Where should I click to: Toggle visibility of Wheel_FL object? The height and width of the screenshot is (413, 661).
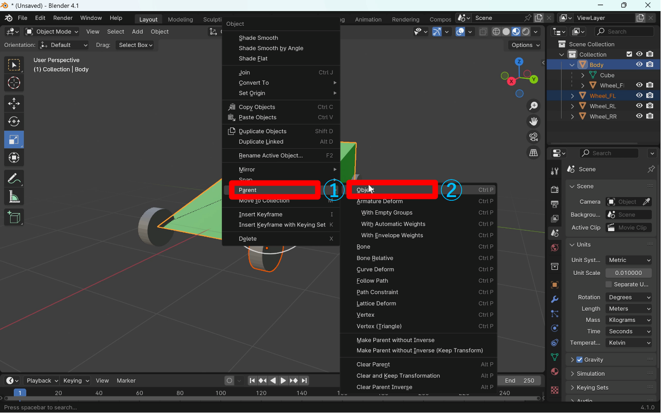pyautogui.click(x=639, y=95)
